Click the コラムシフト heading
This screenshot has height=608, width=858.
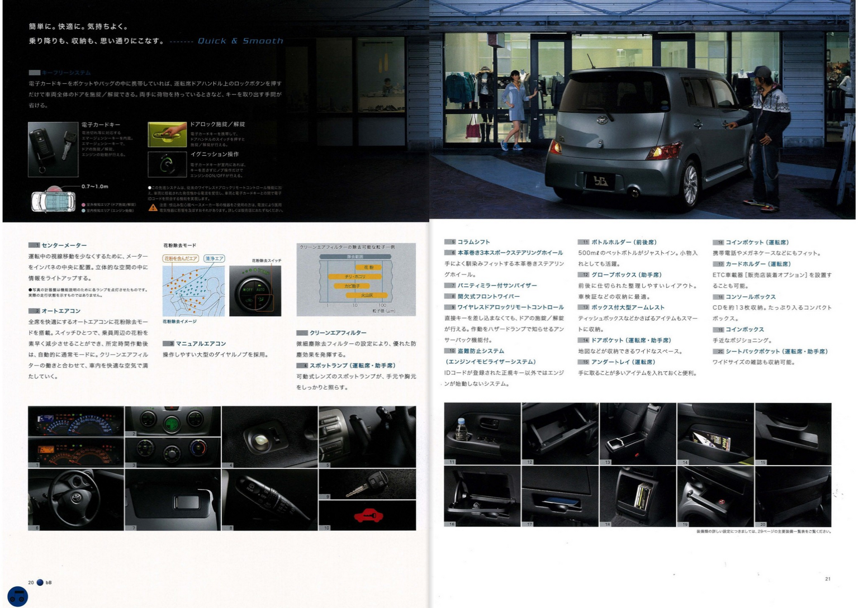pyautogui.click(x=473, y=242)
